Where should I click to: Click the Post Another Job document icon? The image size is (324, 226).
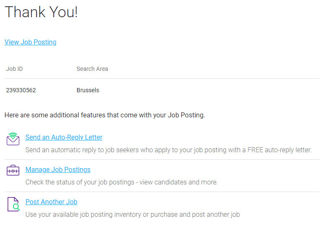click(13, 204)
